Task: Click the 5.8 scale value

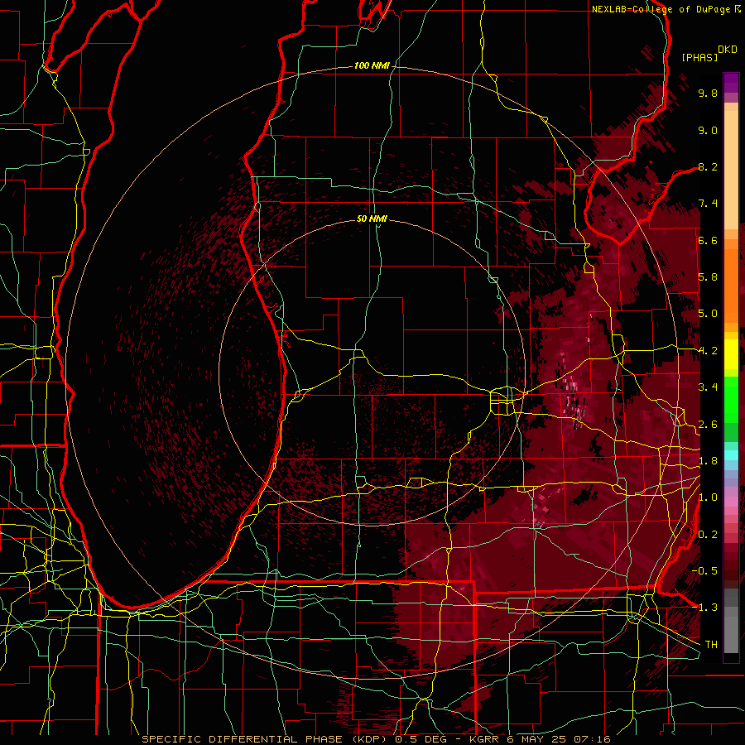Action: pyautogui.click(x=708, y=277)
